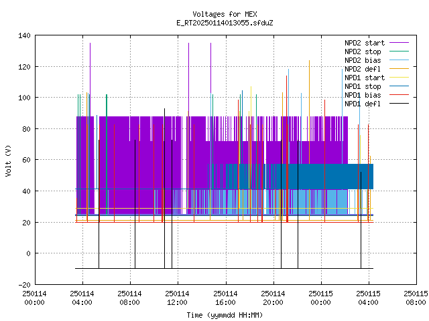This screenshot has height=321, width=429.
Task: Click the y-axis tick value 0
Action: 28,253
